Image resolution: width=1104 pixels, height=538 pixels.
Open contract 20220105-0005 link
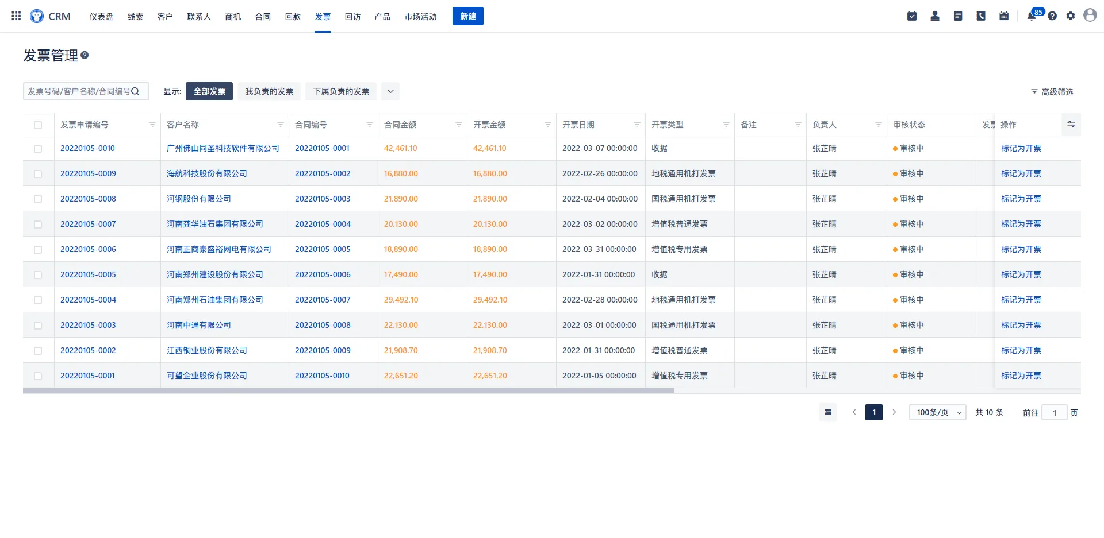coord(323,249)
